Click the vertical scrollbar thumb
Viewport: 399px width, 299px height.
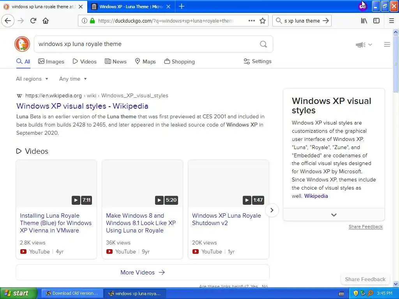coord(395,63)
